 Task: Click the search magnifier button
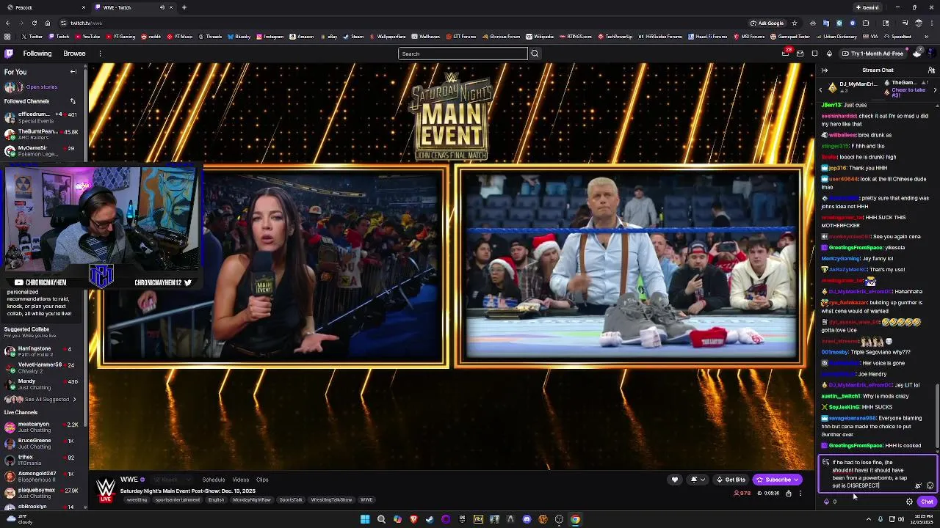point(535,54)
